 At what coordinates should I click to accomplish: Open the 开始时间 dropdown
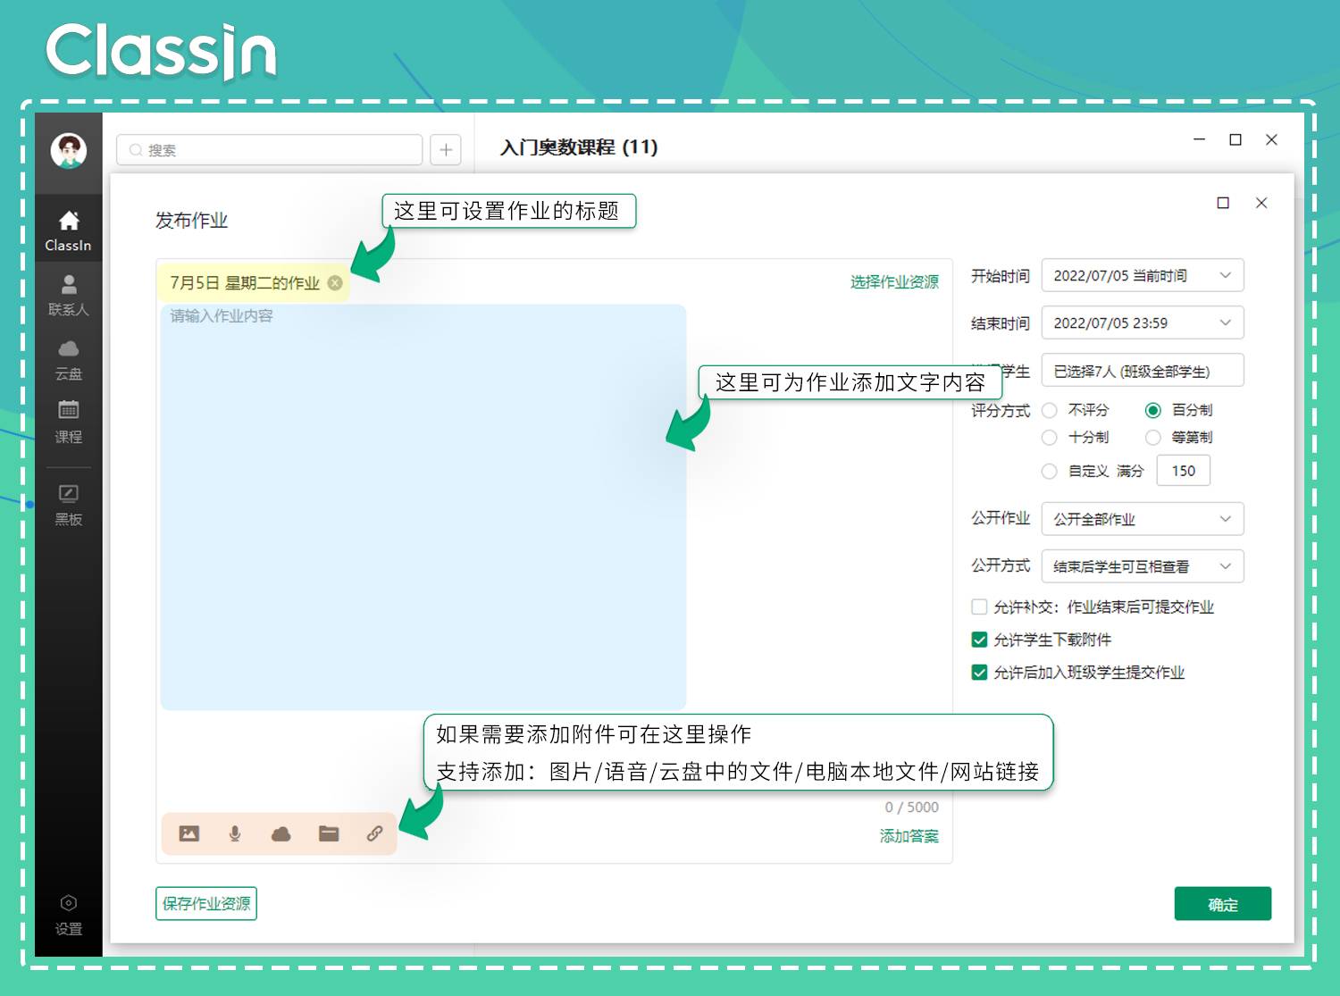point(1143,275)
